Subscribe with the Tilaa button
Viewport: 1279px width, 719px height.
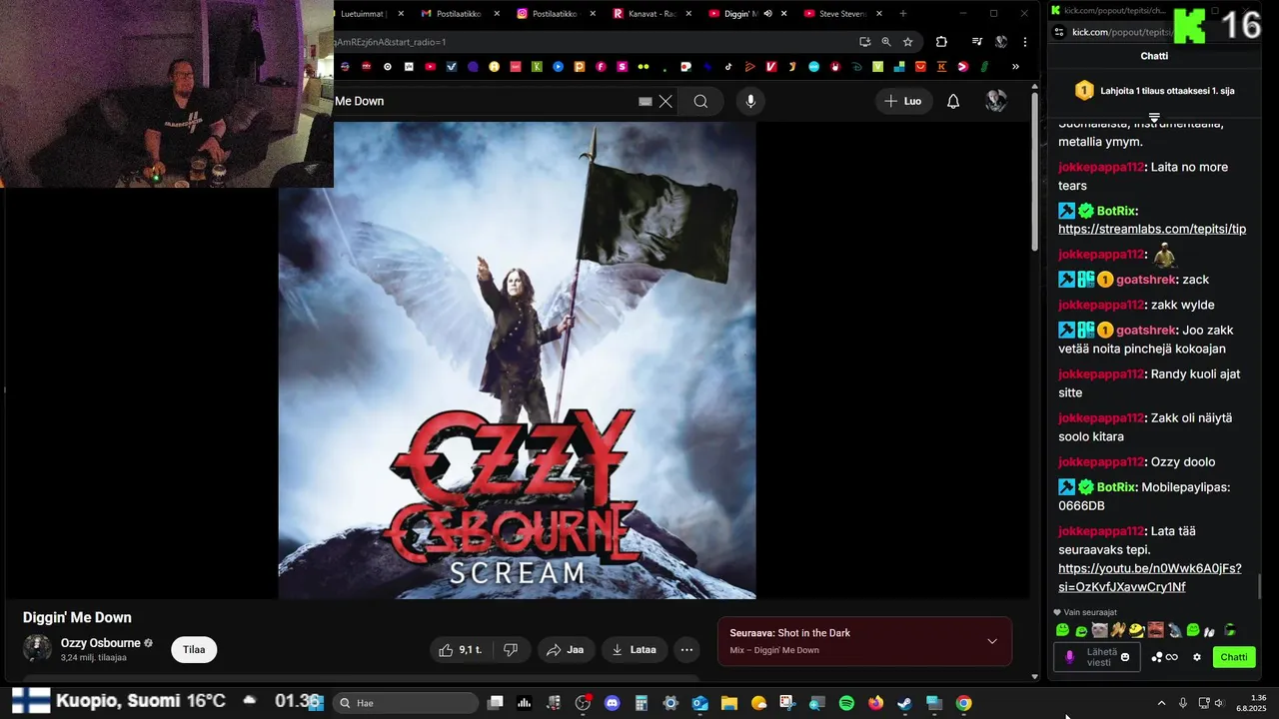click(194, 649)
